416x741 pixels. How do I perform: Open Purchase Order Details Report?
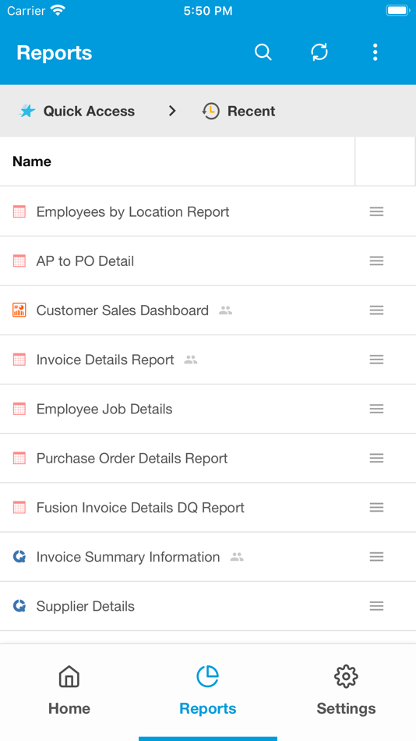[132, 458]
